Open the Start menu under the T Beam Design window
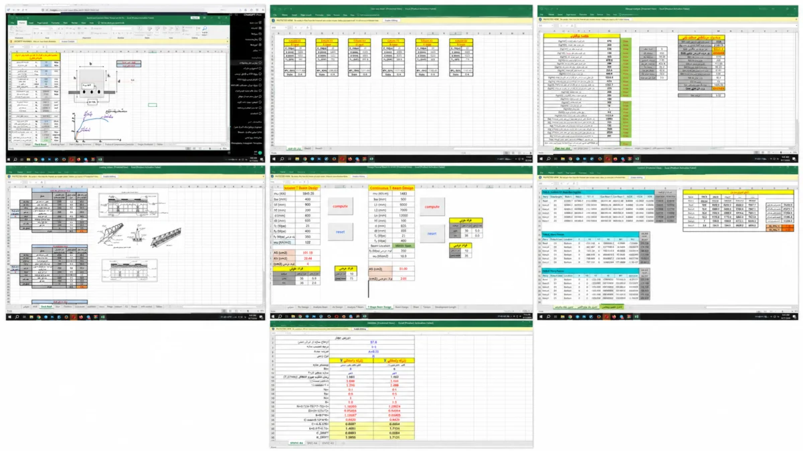 [x=274, y=317]
